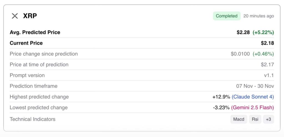Click the 07 Nov - 30 Nov timeframe
Screen dimensions: 284x137
(255, 86)
